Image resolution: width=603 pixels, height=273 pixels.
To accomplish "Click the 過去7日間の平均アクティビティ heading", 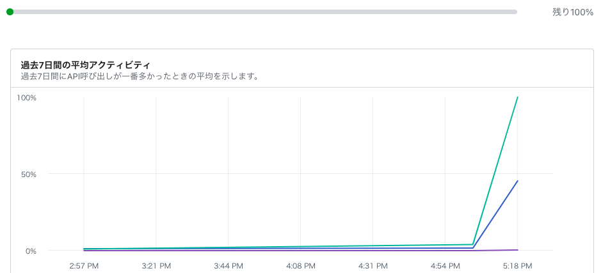I will [x=85, y=65].
